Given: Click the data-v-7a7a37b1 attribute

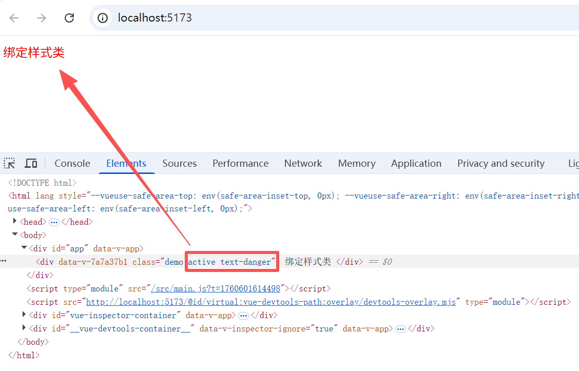Looking at the screenshot, I should click(x=93, y=262).
